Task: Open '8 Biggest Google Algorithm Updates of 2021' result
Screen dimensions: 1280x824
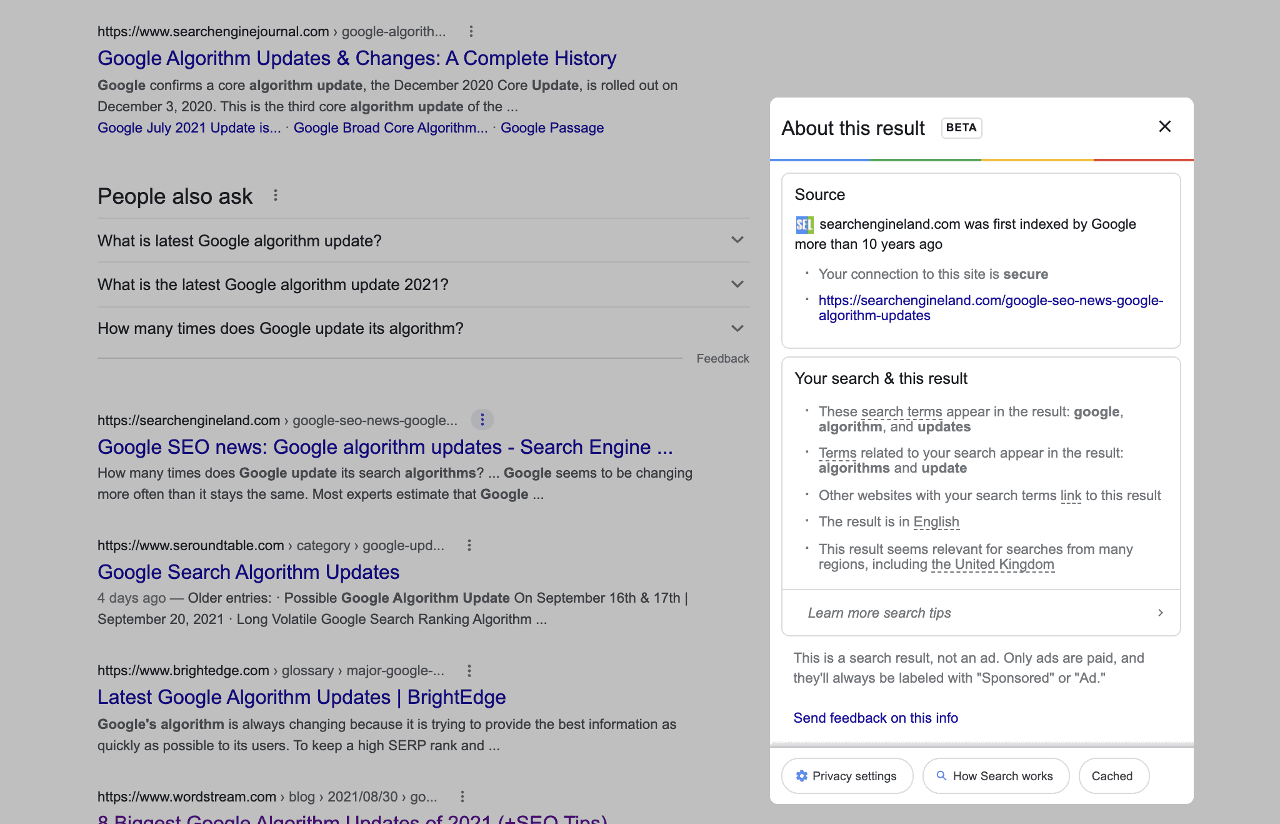Action: pyautogui.click(x=352, y=818)
